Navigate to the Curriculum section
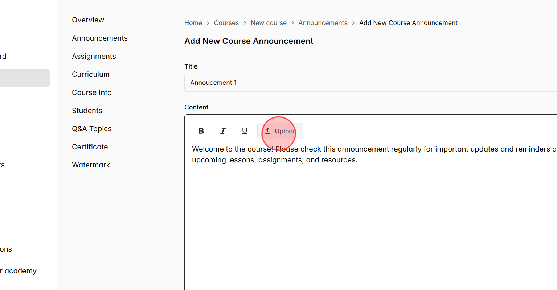557x290 pixels. [91, 74]
